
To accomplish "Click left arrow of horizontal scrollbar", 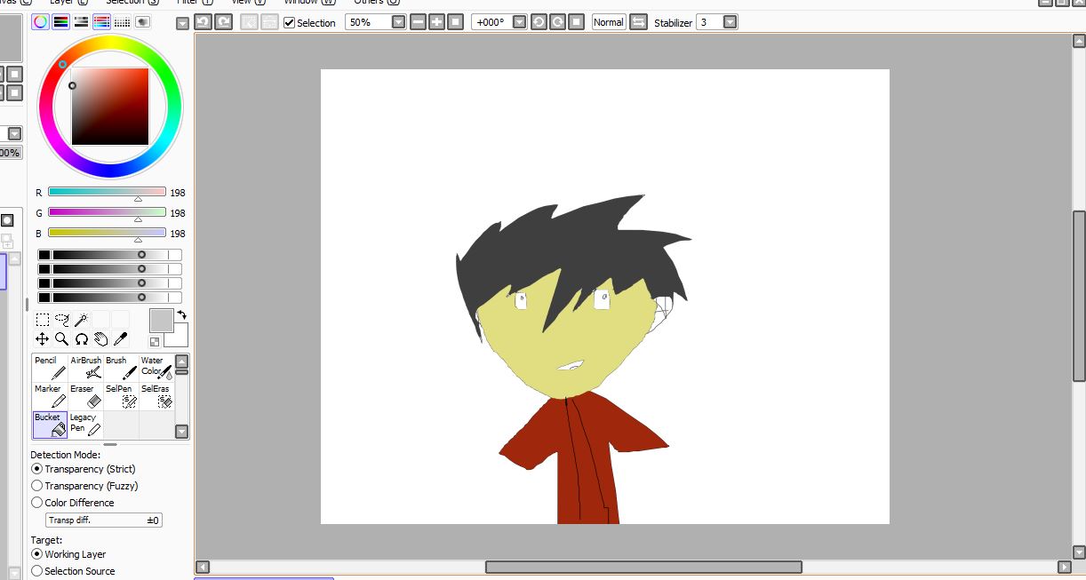I will point(203,567).
